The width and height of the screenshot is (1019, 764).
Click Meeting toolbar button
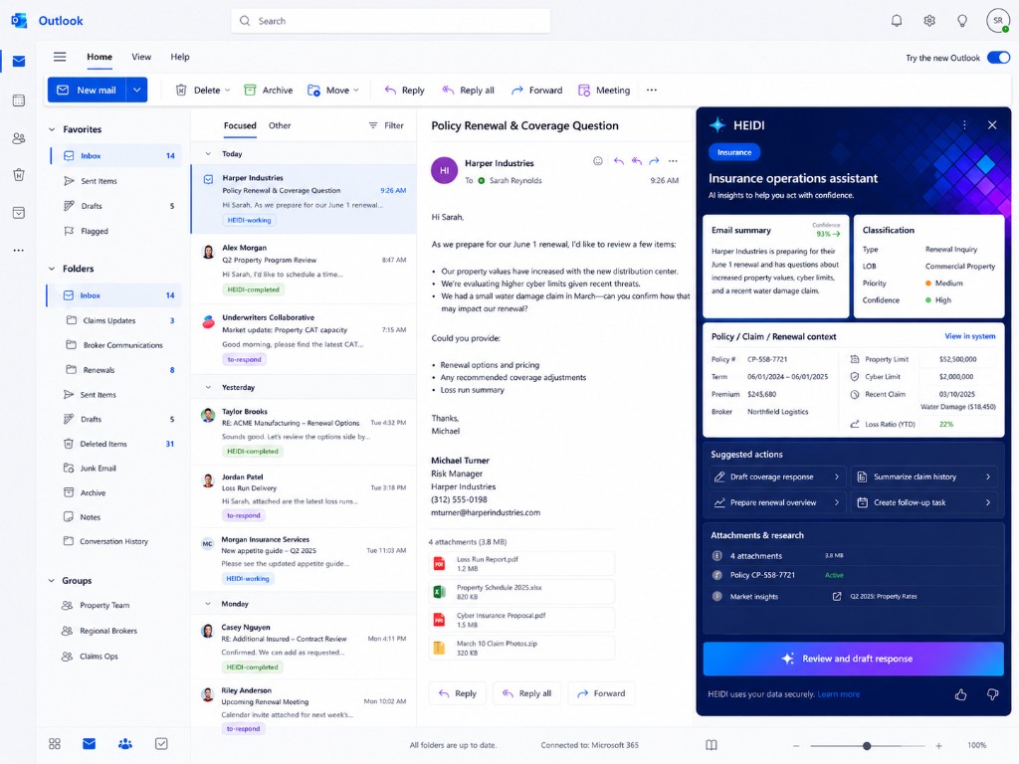pos(604,91)
